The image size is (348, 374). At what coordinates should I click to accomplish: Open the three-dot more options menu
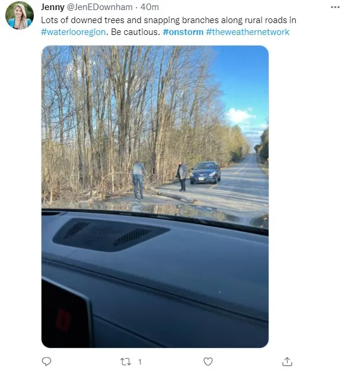pos(335,7)
